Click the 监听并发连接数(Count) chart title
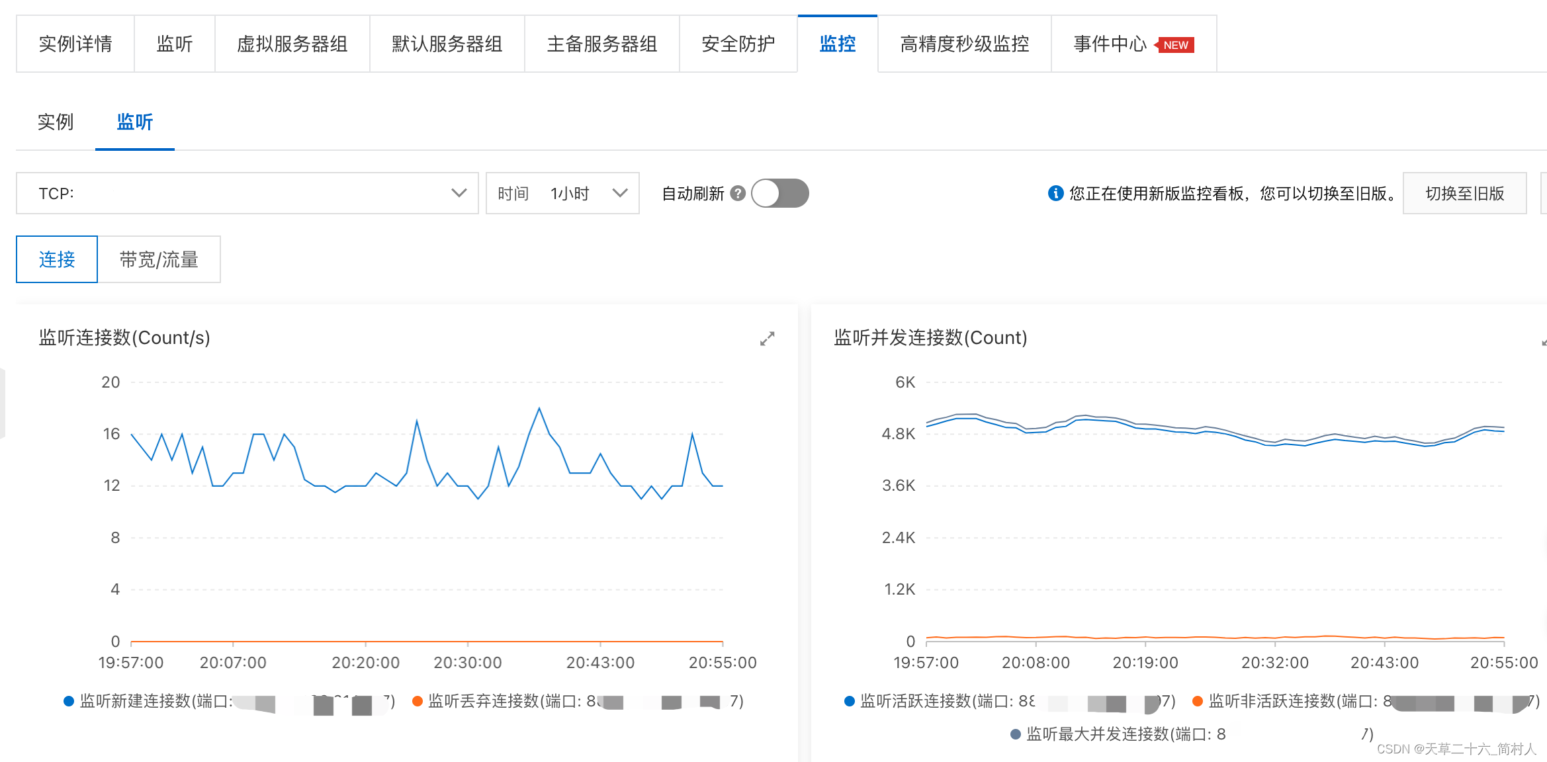Viewport: 1547px width, 762px height. pos(930,338)
